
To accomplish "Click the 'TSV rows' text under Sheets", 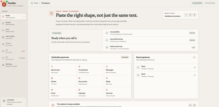I will point(54,84).
